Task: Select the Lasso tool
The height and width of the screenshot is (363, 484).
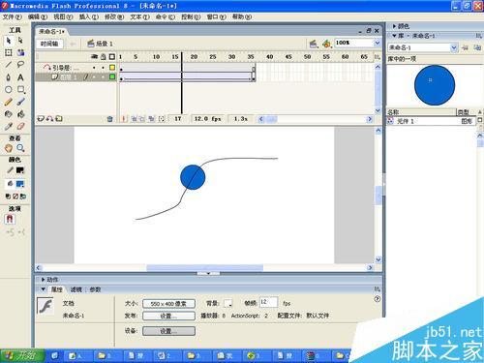Action: pos(20,65)
